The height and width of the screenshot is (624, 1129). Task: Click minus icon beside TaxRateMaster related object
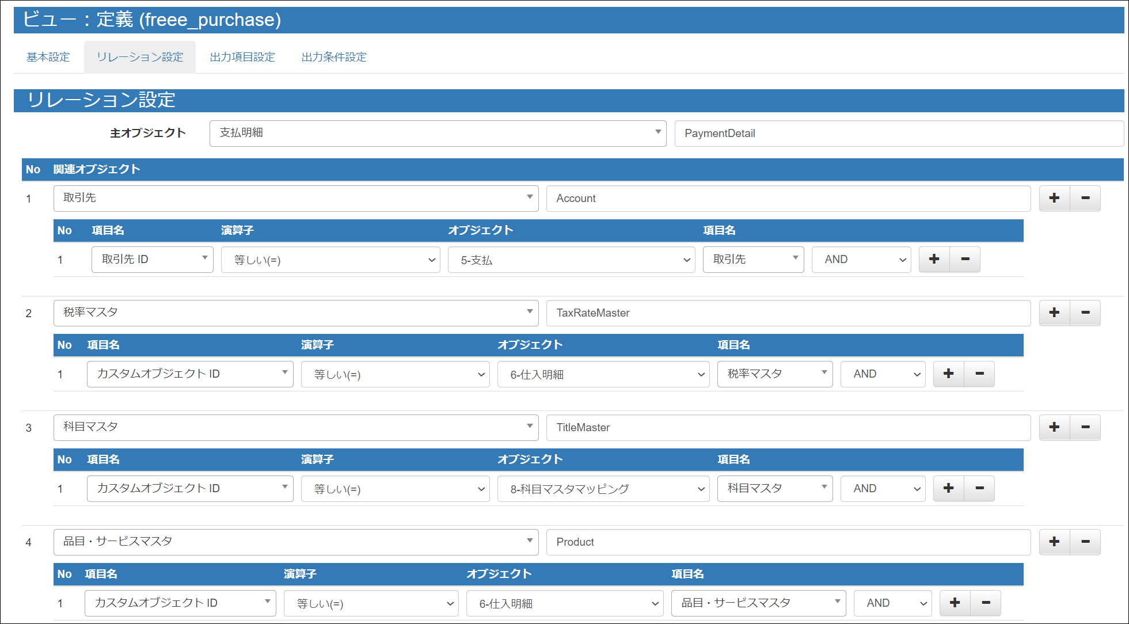coord(1085,313)
